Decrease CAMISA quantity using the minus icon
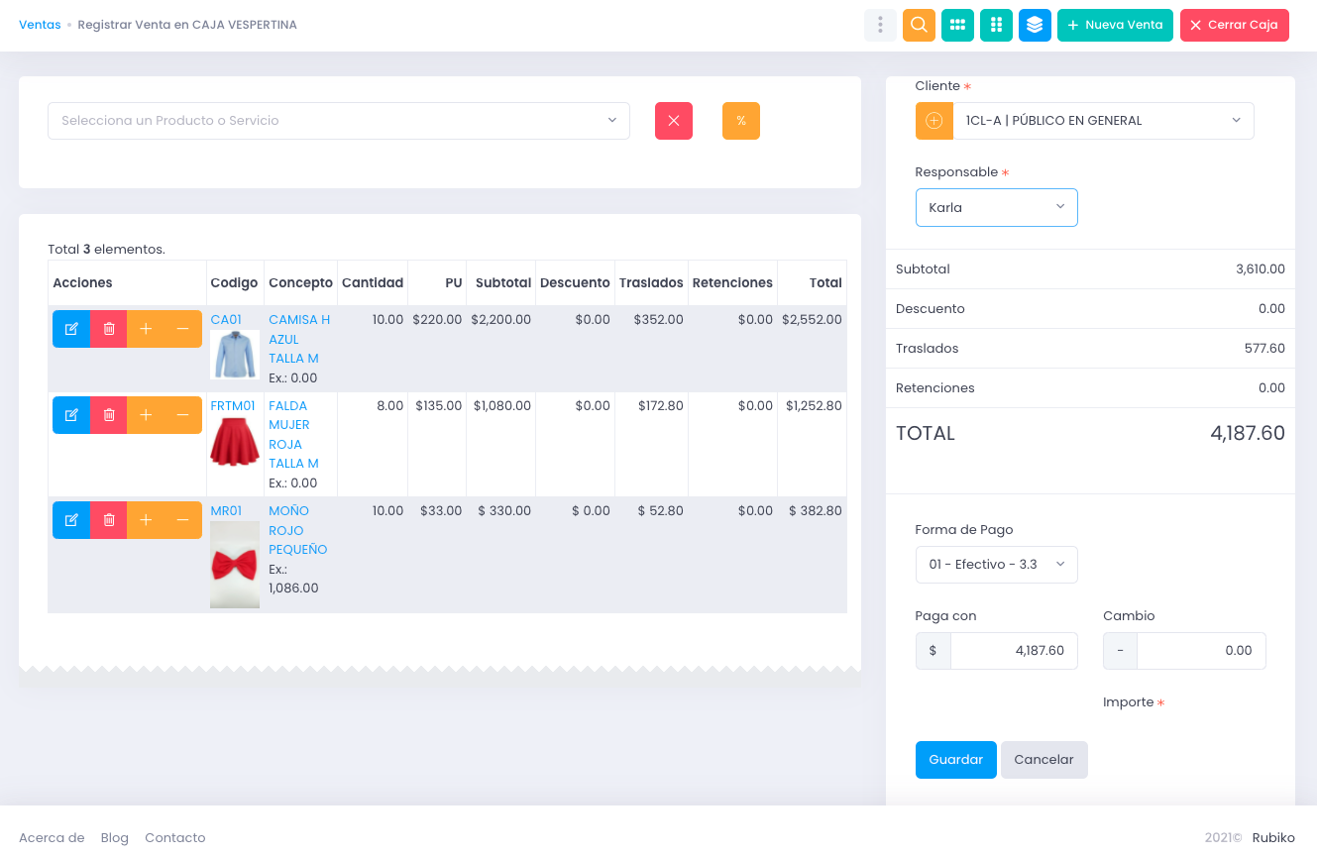The image size is (1317, 857). tap(183, 328)
